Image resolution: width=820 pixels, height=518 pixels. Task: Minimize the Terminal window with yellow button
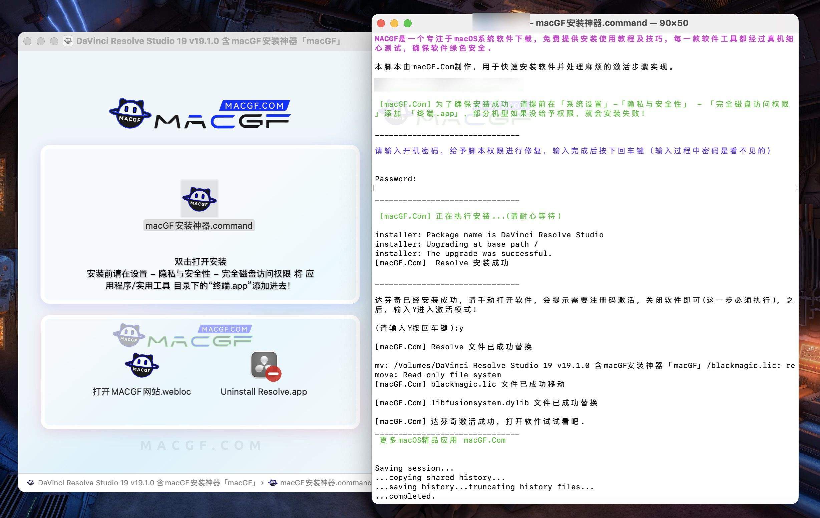click(x=394, y=23)
